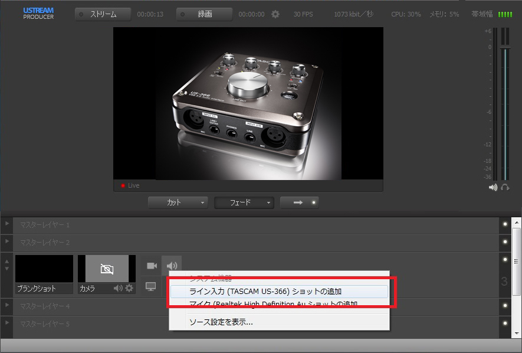
Task: Click the speaker icon on カメラ shot
Action: [x=118, y=288]
